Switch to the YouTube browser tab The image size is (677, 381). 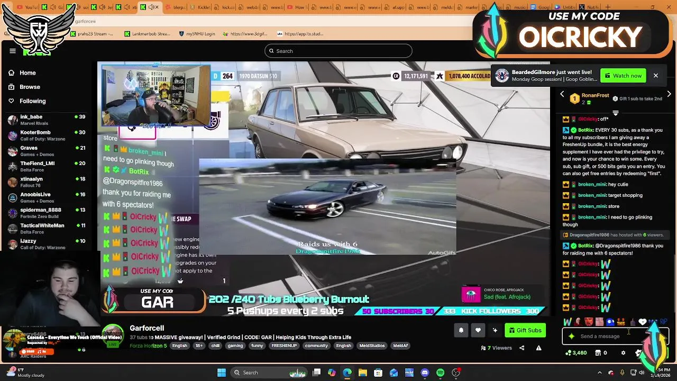click(28, 7)
